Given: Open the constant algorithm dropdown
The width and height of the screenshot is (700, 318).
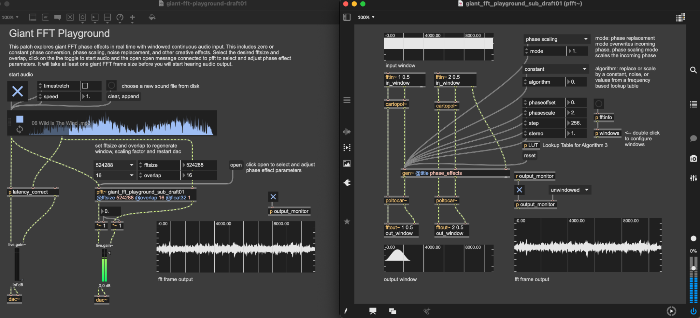Looking at the screenshot, I should [555, 69].
